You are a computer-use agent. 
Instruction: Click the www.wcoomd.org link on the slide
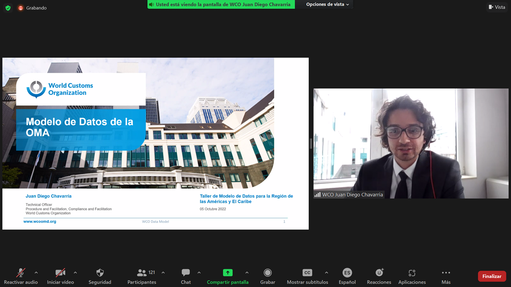(x=40, y=222)
